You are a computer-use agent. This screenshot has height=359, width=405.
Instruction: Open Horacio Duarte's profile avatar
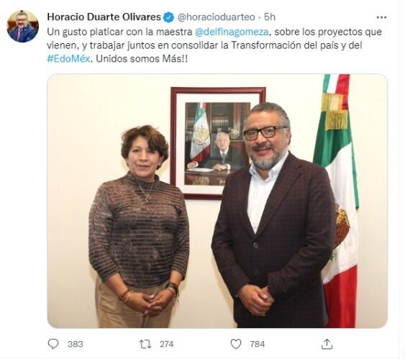[23, 26]
